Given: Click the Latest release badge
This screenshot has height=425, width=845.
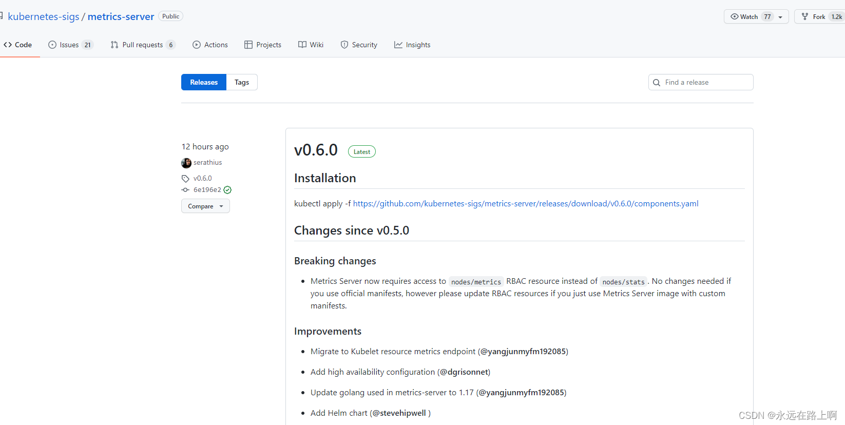Looking at the screenshot, I should [362, 151].
